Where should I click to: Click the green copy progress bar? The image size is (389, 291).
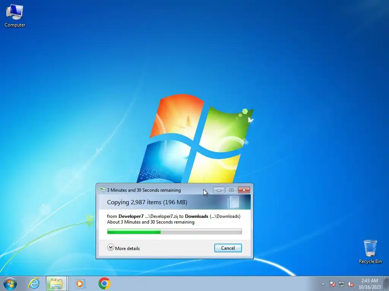coord(174,232)
